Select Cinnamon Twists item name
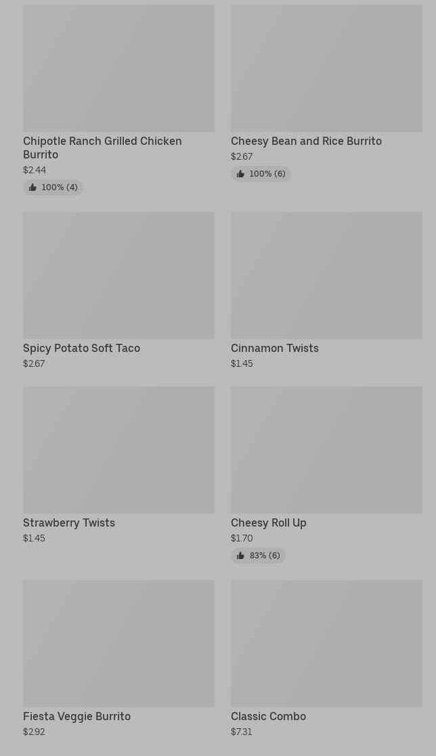This screenshot has height=756, width=436. pyautogui.click(x=274, y=349)
